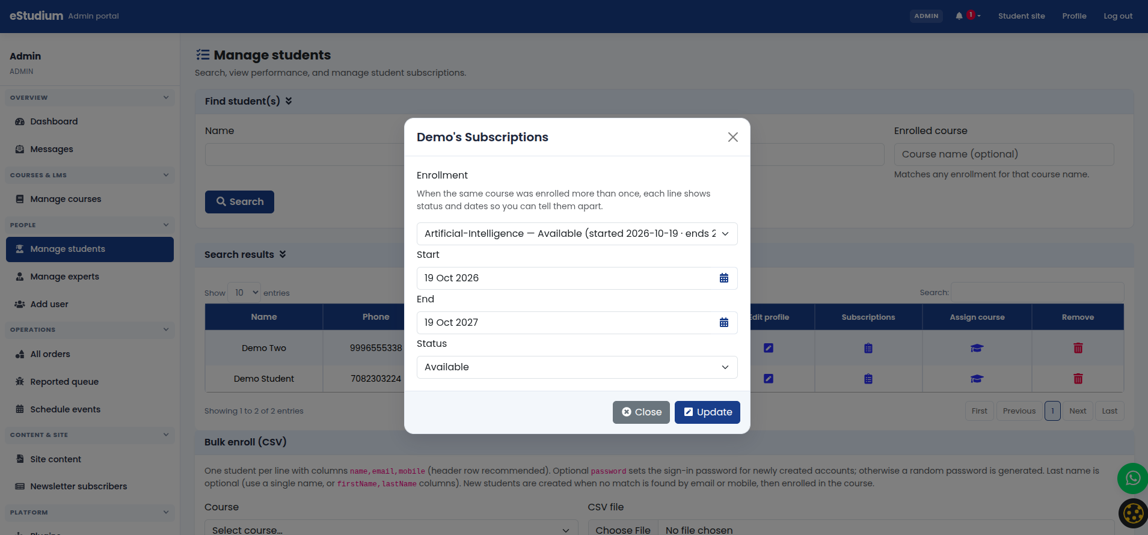
Task: Click the Close button in dialog
Action: pos(641,412)
